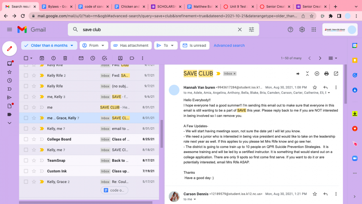Screen dimensions: 362x204
Task: Archive selected mail from the toolbar
Action: pos(42,58)
